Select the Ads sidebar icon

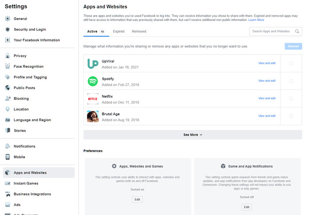coord(8,204)
